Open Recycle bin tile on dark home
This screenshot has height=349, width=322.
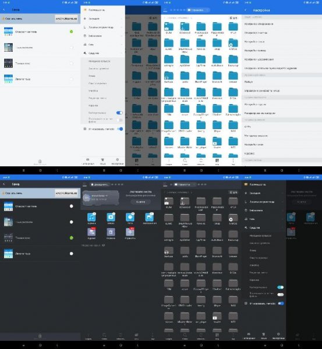[111, 232]
